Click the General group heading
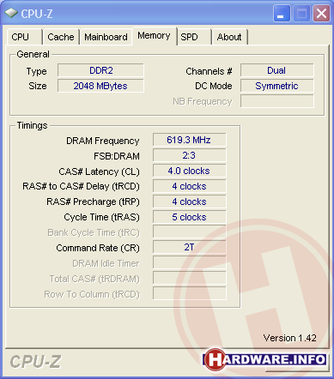Viewport: 334px width, 379px height. tap(33, 54)
